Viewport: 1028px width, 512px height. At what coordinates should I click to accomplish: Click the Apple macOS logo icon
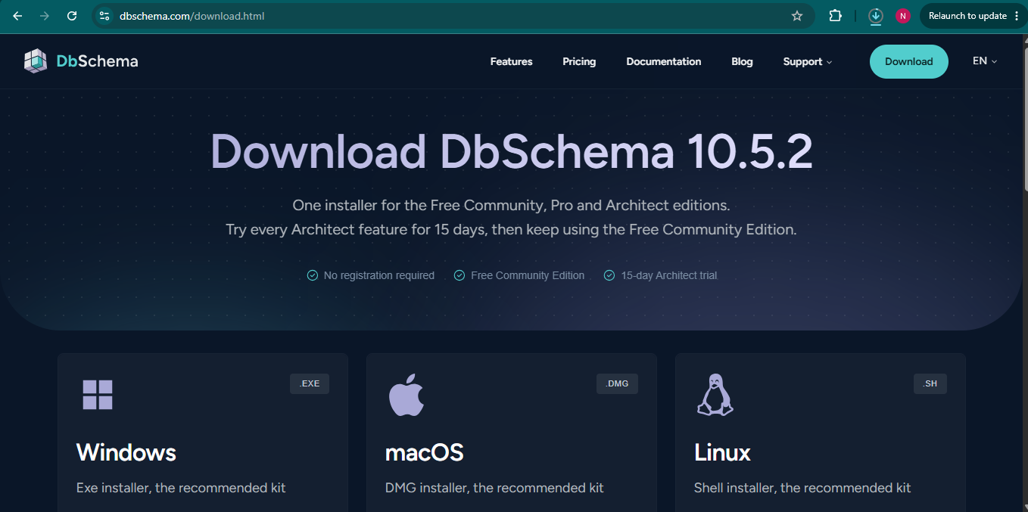[x=407, y=394]
